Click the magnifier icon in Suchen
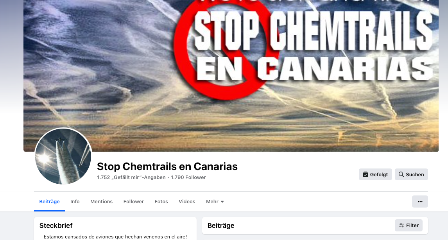Image resolution: width=448 pixels, height=240 pixels. point(401,174)
